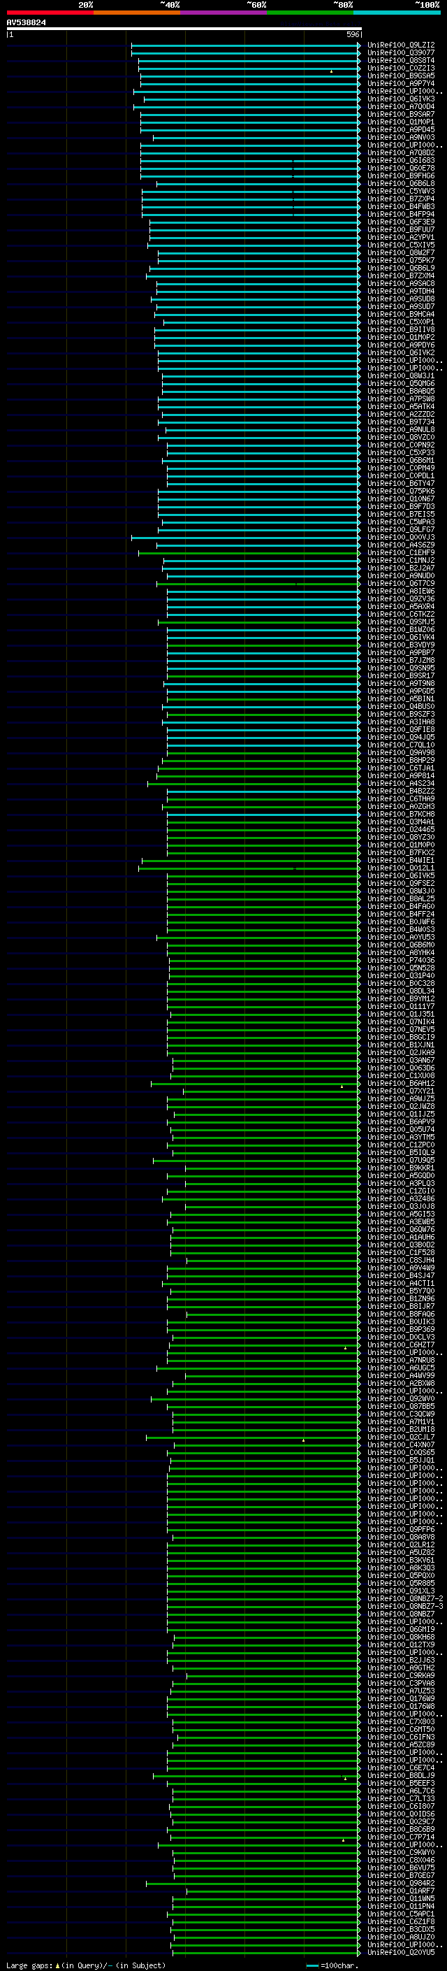Image resolution: width=447 pixels, height=1971 pixels.
Task: Pick hit UniRef100_Q75PK7
Action: click(400, 260)
